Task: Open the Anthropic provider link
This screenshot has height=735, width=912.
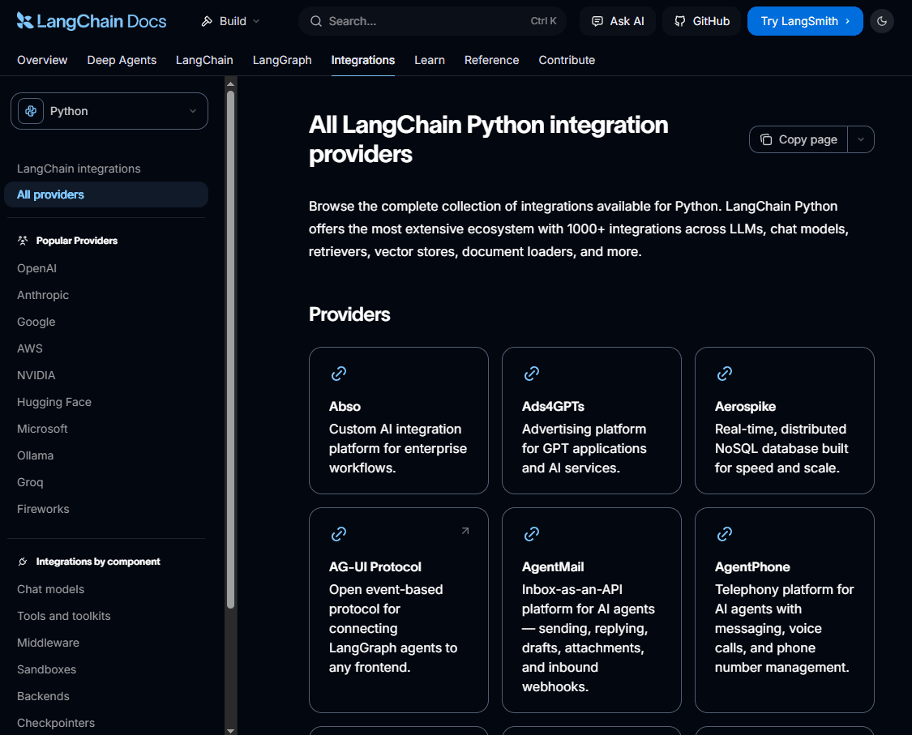Action: pyautogui.click(x=43, y=296)
